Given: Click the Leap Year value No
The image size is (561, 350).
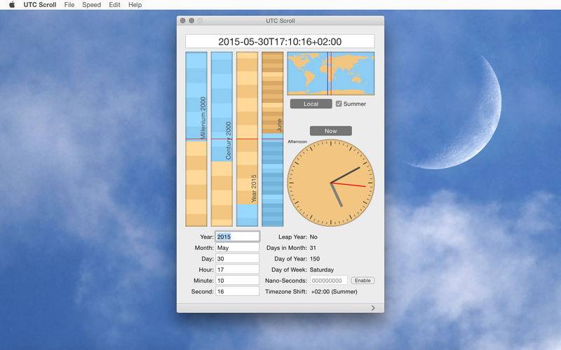Looking at the screenshot, I should pyautogui.click(x=313, y=237).
